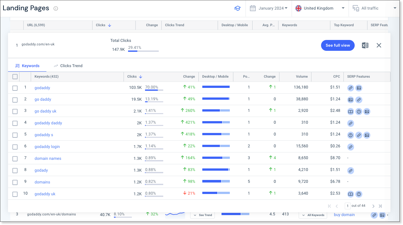
Task: Click link SERP icon in godaddy.com/en-uk/domains row
Action: tap(374, 215)
